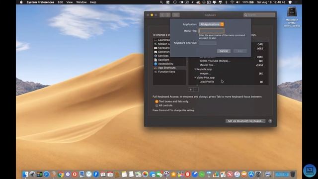Open the Help menu
The width and height of the screenshot is (318, 179).
coord(93,2)
